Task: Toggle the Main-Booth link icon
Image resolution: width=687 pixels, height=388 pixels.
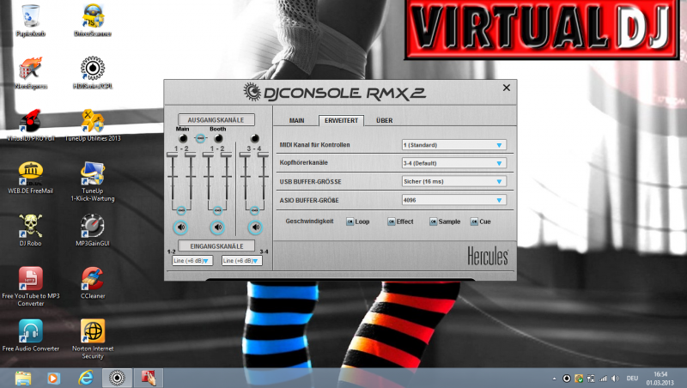Action: point(200,138)
